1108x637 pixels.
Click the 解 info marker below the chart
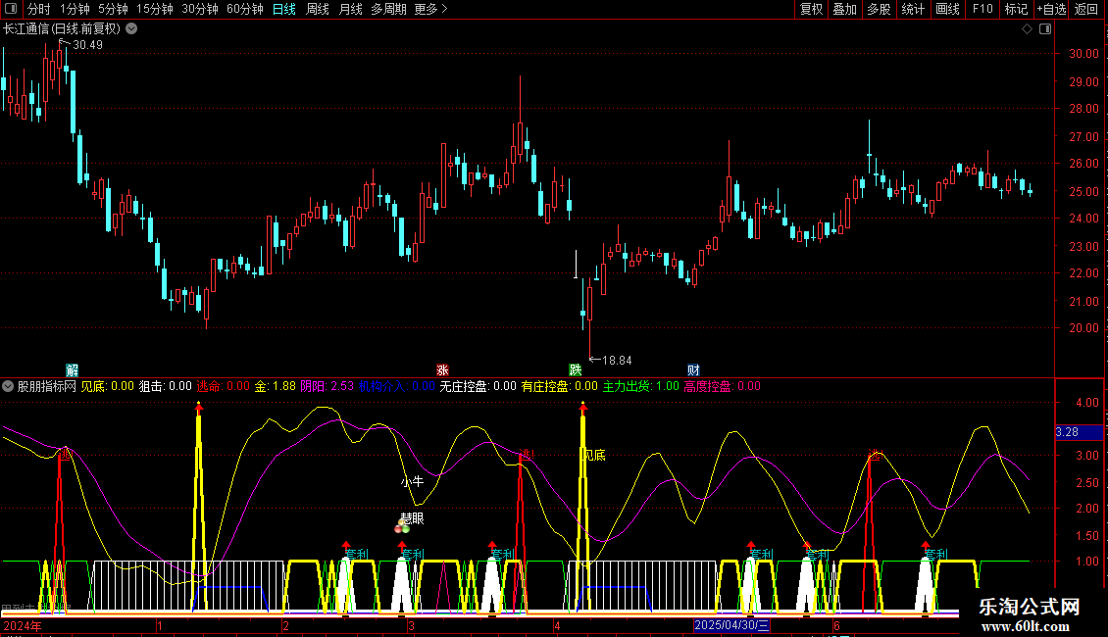click(x=73, y=370)
